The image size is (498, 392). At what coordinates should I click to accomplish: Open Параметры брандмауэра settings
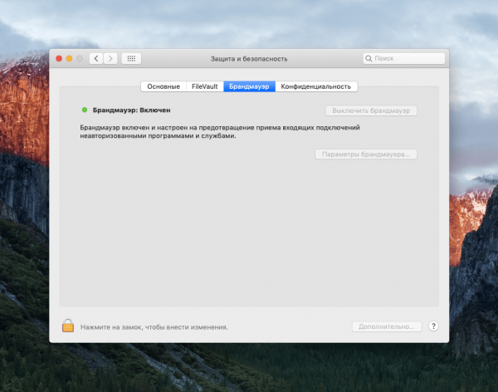coord(366,154)
